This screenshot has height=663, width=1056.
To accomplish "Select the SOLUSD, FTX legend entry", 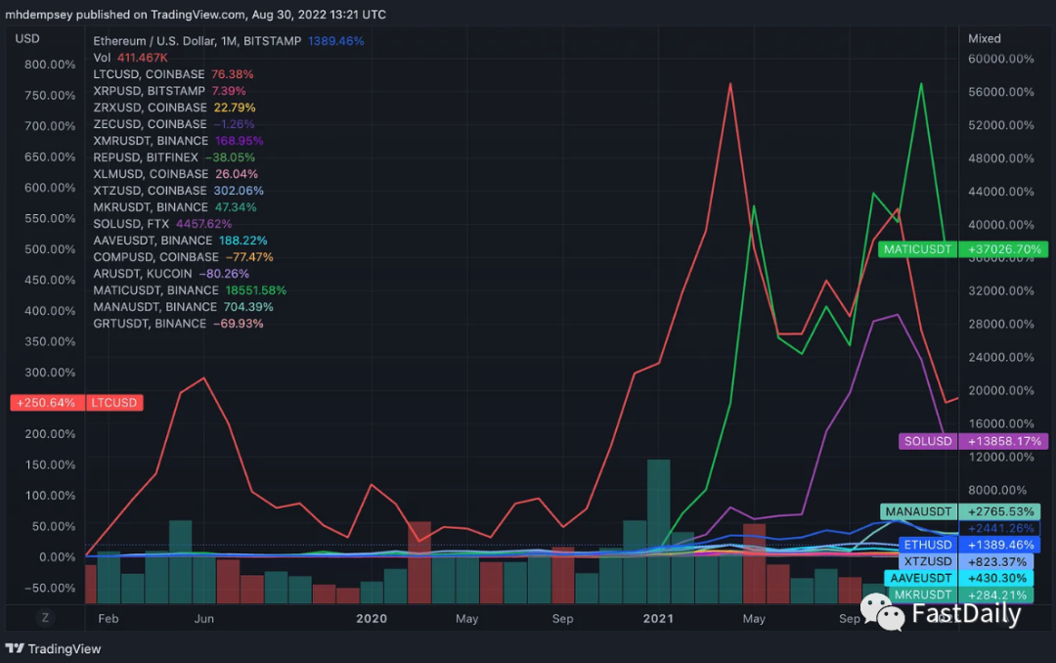I will pyautogui.click(x=162, y=224).
